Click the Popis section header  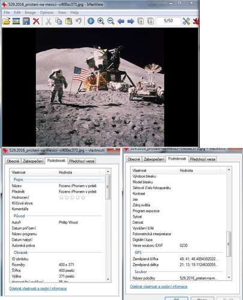pyautogui.click(x=58, y=179)
